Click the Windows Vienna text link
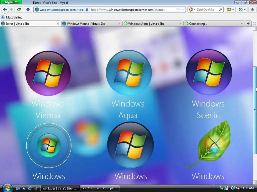This screenshot has height=192, width=257. [48, 109]
